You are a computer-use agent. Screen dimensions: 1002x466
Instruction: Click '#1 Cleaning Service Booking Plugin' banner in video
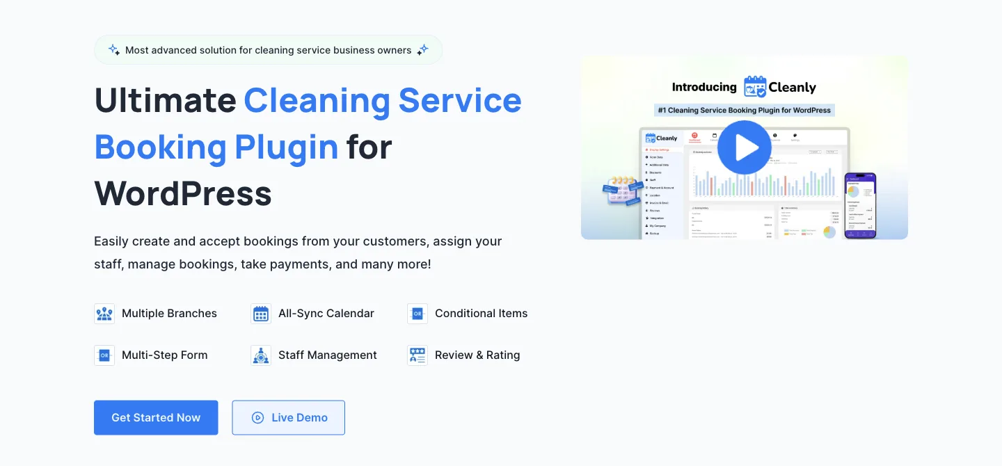745,110
